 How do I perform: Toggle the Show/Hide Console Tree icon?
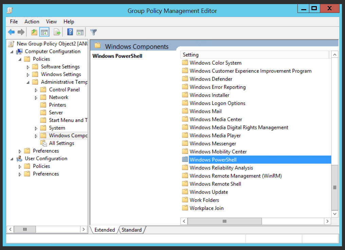coord(45,32)
